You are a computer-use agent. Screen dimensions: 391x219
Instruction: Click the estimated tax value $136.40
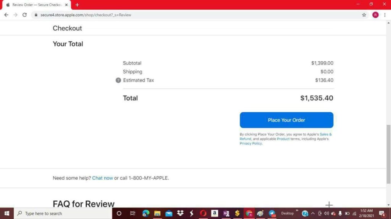click(x=324, y=80)
